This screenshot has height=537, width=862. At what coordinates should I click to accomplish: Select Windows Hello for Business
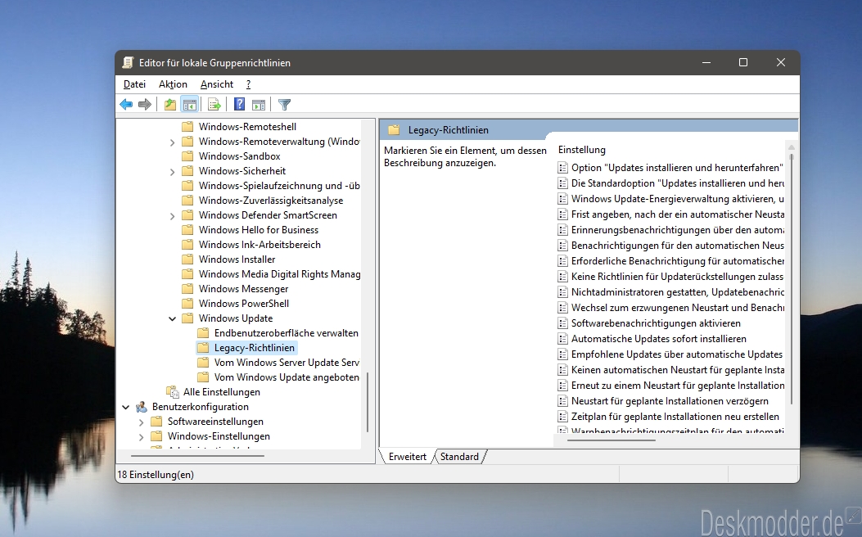coord(259,230)
